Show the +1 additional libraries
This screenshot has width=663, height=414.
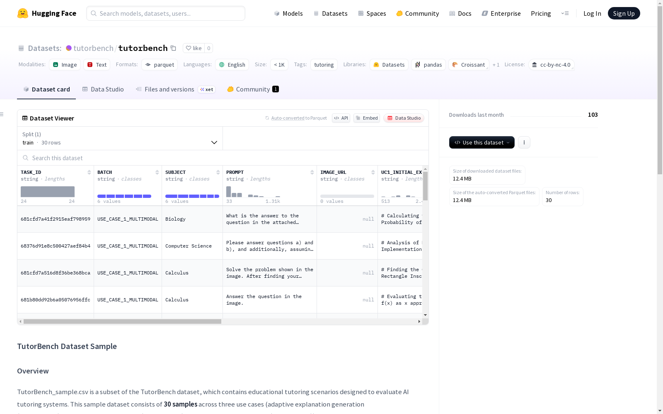tap(496, 65)
